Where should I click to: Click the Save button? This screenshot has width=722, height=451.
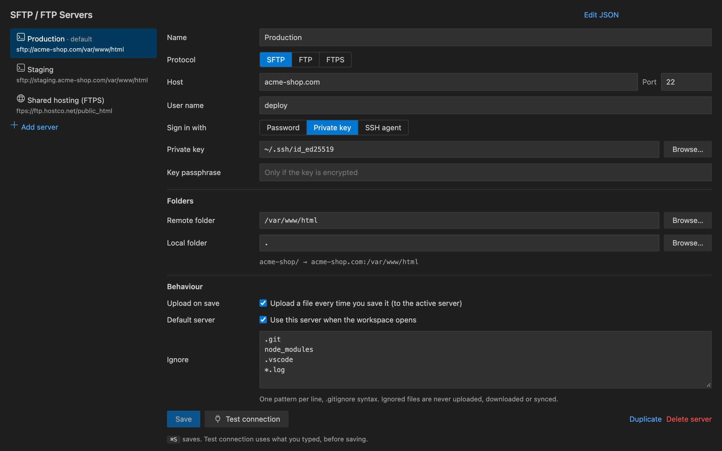[184, 419]
